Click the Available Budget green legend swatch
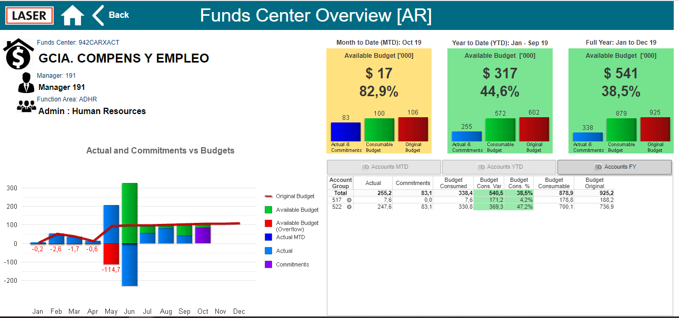Viewport: 679px width, 318px height. tap(268, 210)
